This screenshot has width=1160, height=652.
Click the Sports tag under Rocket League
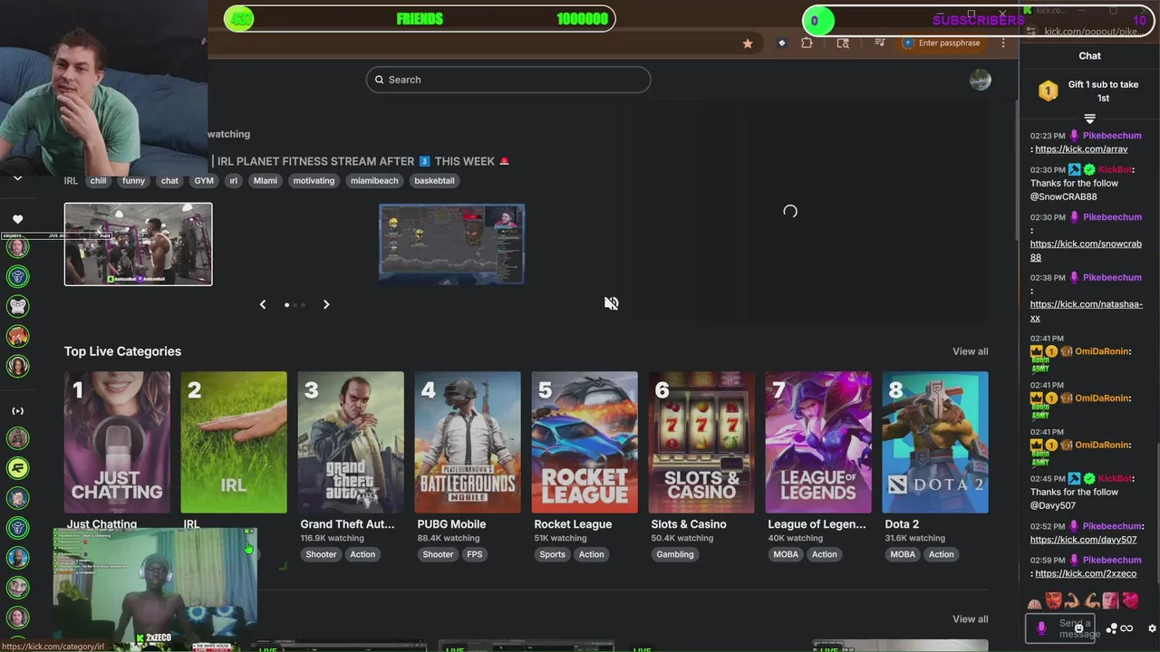[552, 554]
